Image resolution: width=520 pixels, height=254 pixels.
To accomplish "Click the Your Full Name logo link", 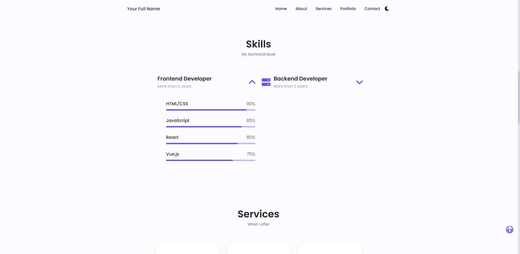I will (x=144, y=9).
